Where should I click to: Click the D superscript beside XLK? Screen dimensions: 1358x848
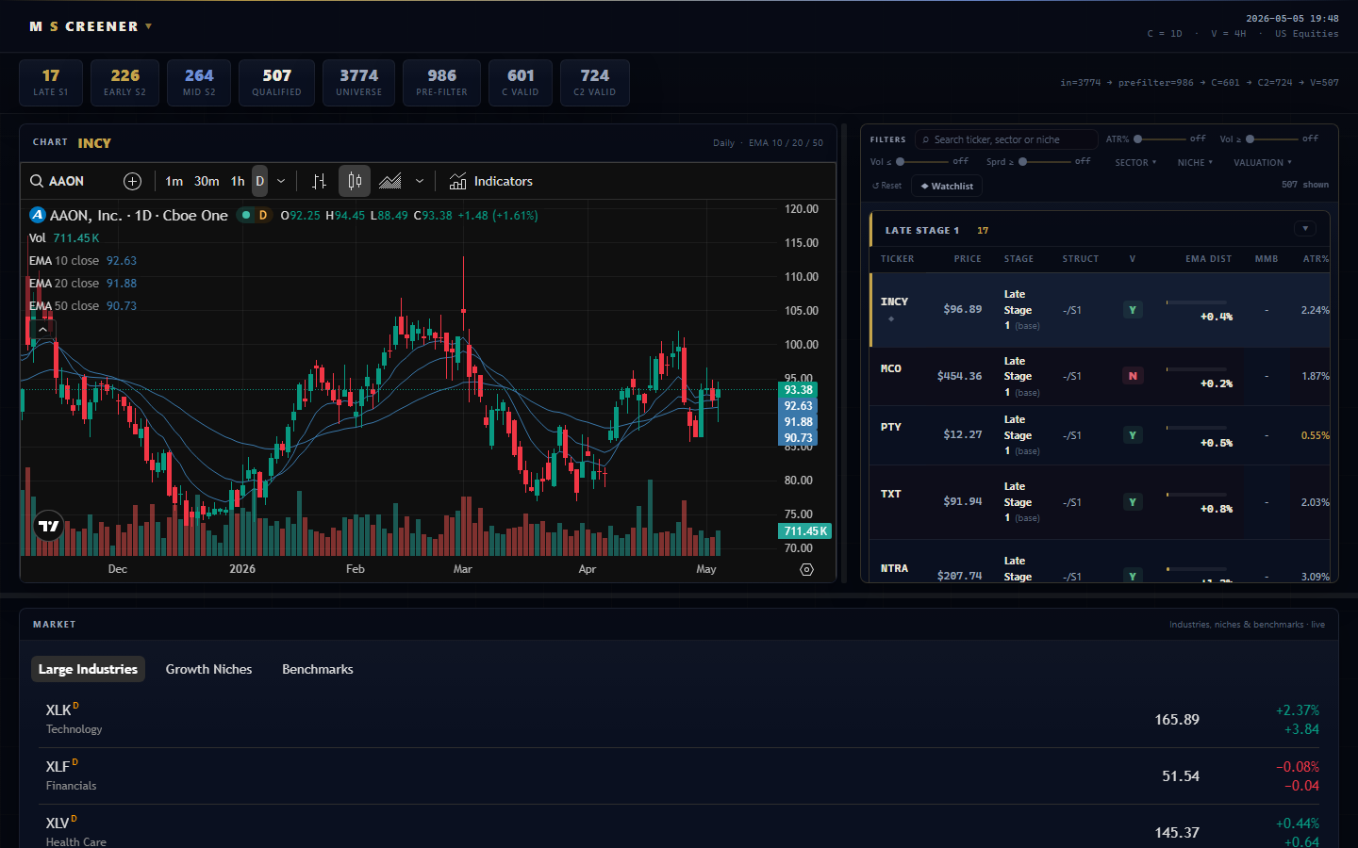(x=75, y=705)
